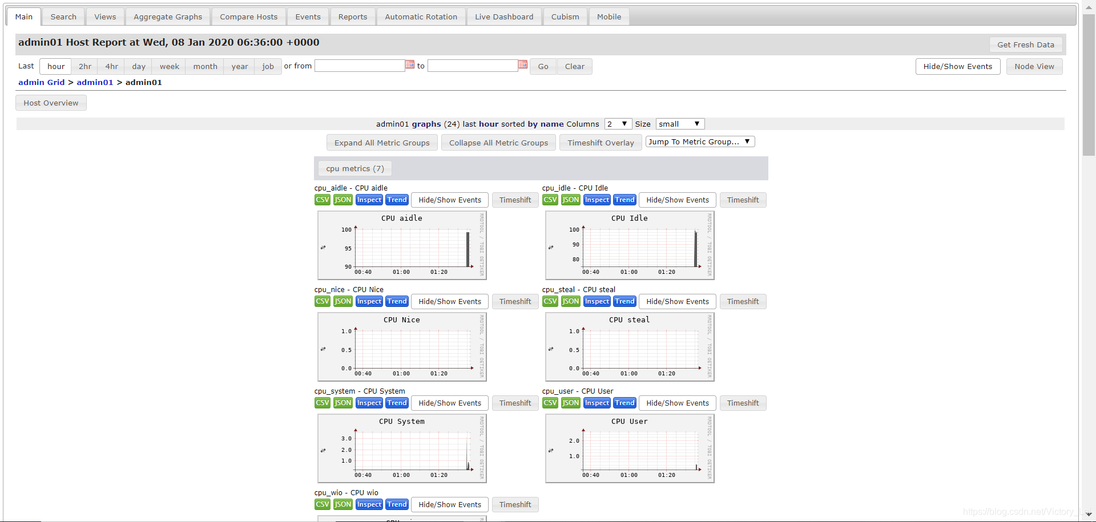This screenshot has height=522, width=1096.
Task: Click the Go button
Action: (x=543, y=66)
